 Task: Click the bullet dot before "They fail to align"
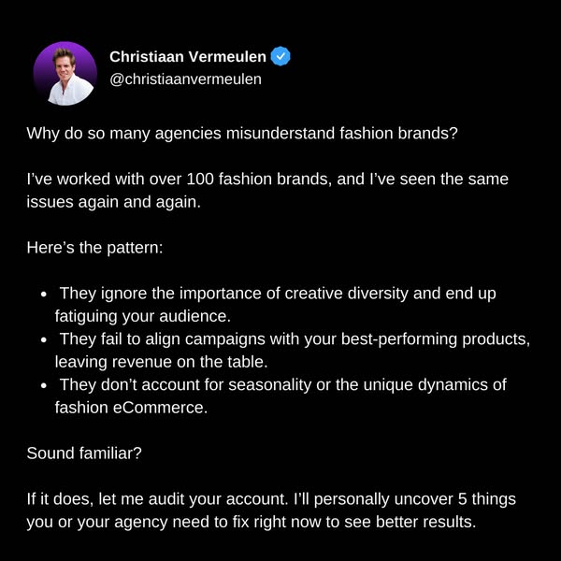pyautogui.click(x=45, y=339)
